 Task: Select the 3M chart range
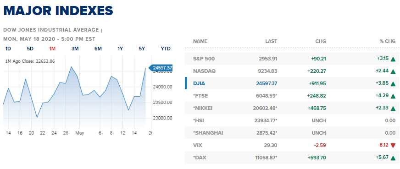pos(75,49)
